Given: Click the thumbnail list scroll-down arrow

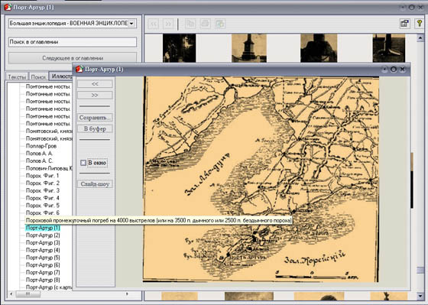Looking at the screenshot, I should pos(420,296).
